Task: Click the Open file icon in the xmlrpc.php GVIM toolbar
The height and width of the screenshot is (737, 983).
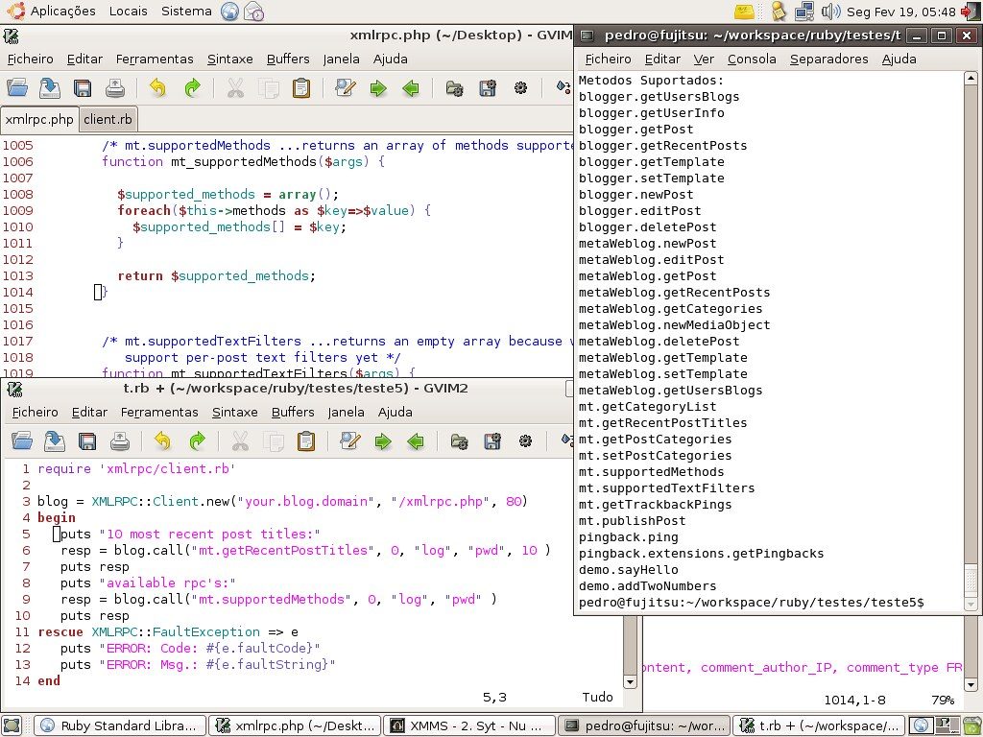Action: tap(17, 87)
